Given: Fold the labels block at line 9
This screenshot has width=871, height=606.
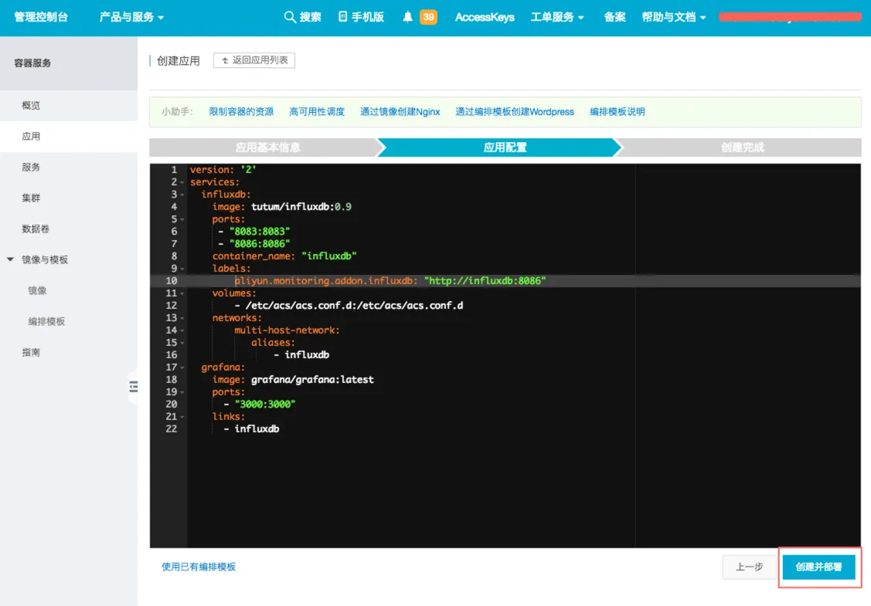Looking at the screenshot, I should [182, 269].
